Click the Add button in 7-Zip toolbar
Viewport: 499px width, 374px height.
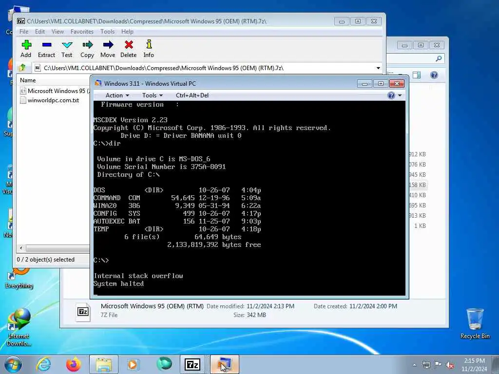[x=26, y=49]
